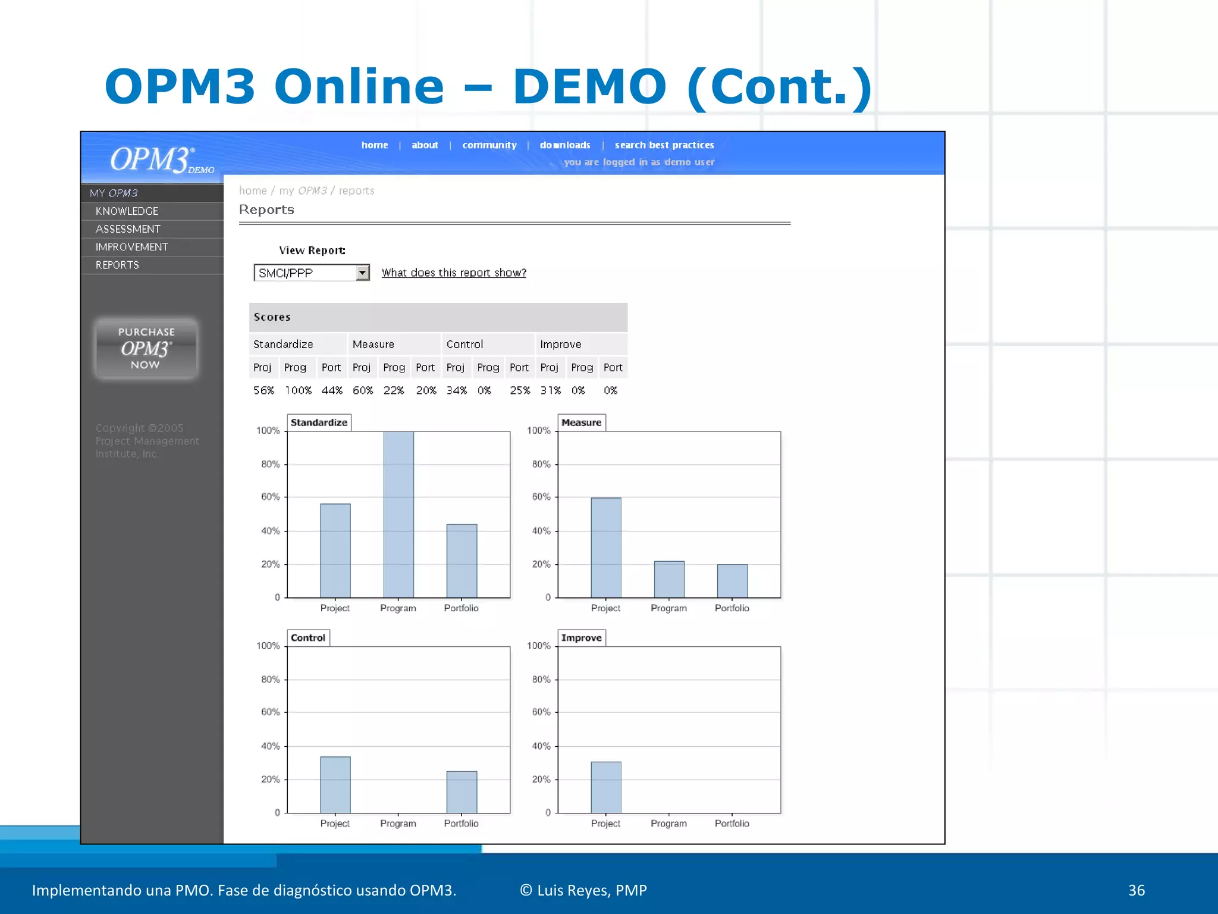Click the Copyright 2005 PMI notice
Viewport: 1218px width, 914px height.
[x=147, y=441]
